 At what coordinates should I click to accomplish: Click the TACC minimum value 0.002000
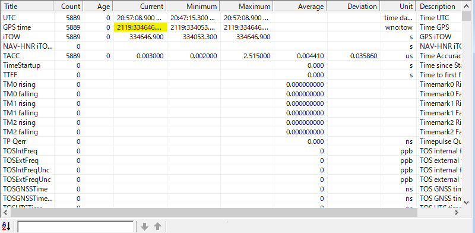(x=204, y=56)
